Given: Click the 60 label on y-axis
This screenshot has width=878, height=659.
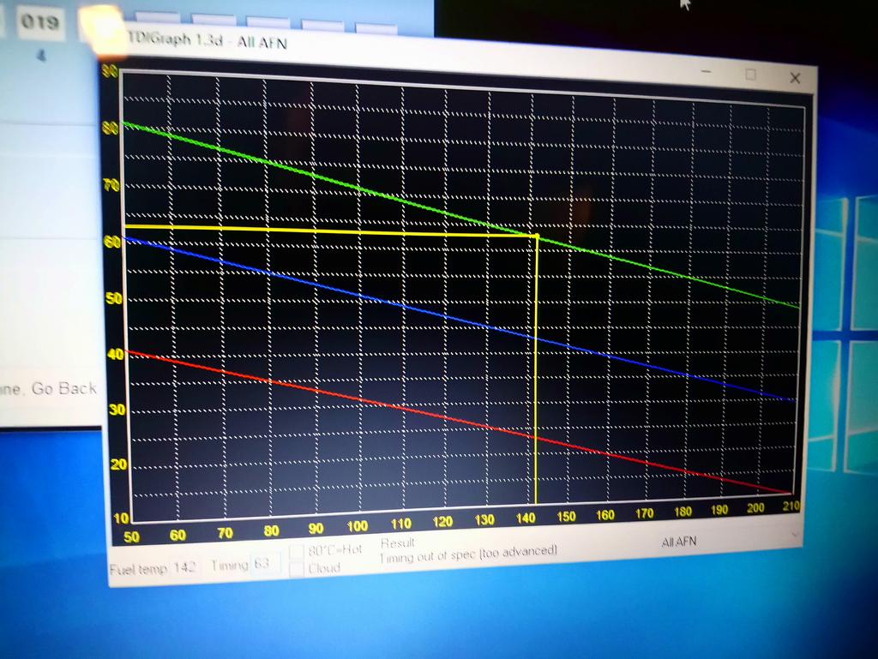Looking at the screenshot, I should click(x=112, y=242).
